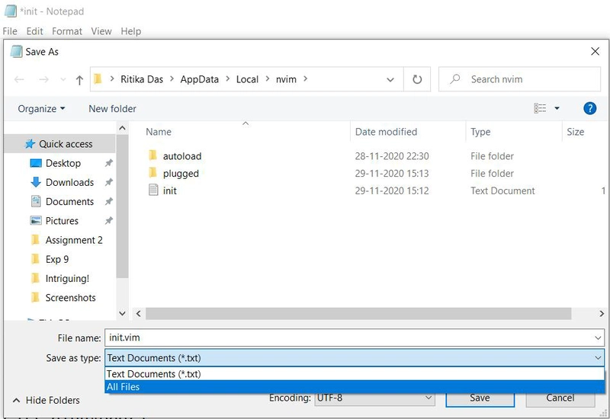Click the Downloads arrow icon in sidebar
This screenshot has width=610, height=419.
pos(36,182)
